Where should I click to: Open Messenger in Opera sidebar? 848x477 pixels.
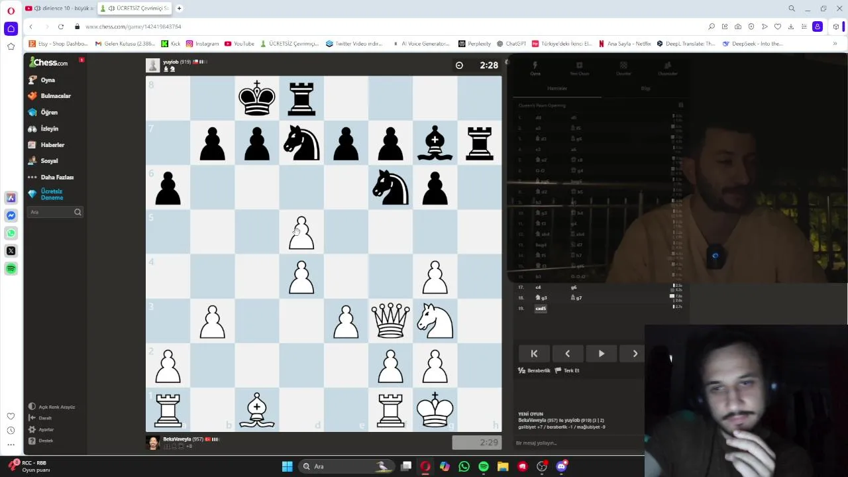[11, 215]
